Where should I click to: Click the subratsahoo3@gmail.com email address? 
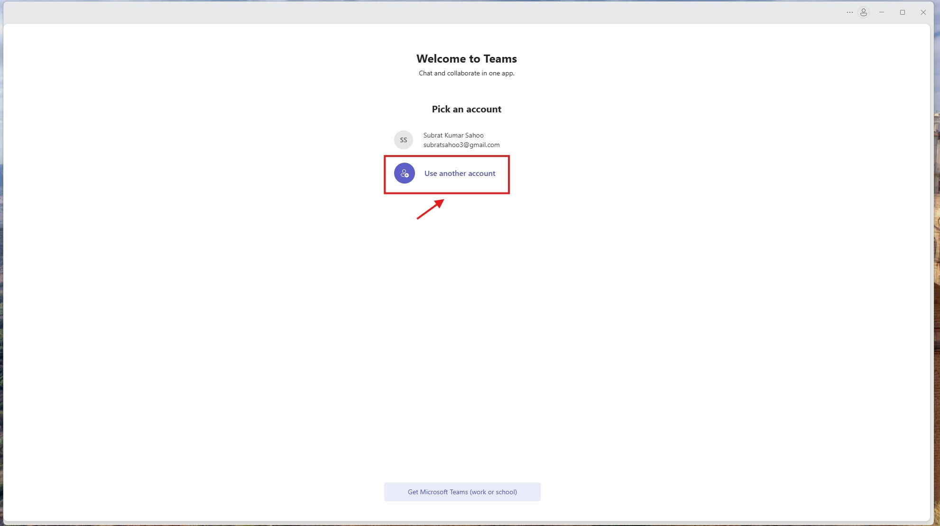461,145
